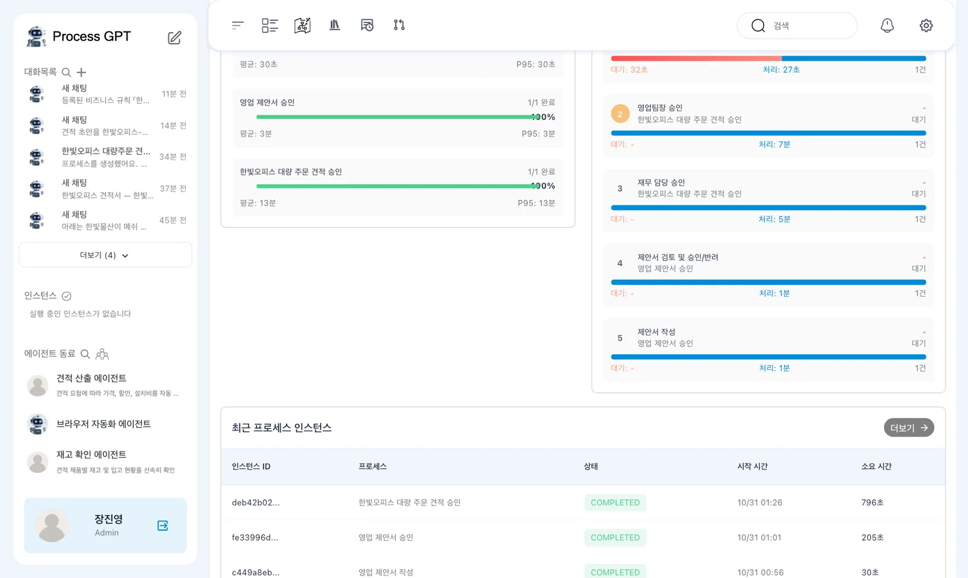Select step 3 재무 담당 승인 card
The image size is (968, 578).
coord(768,201)
